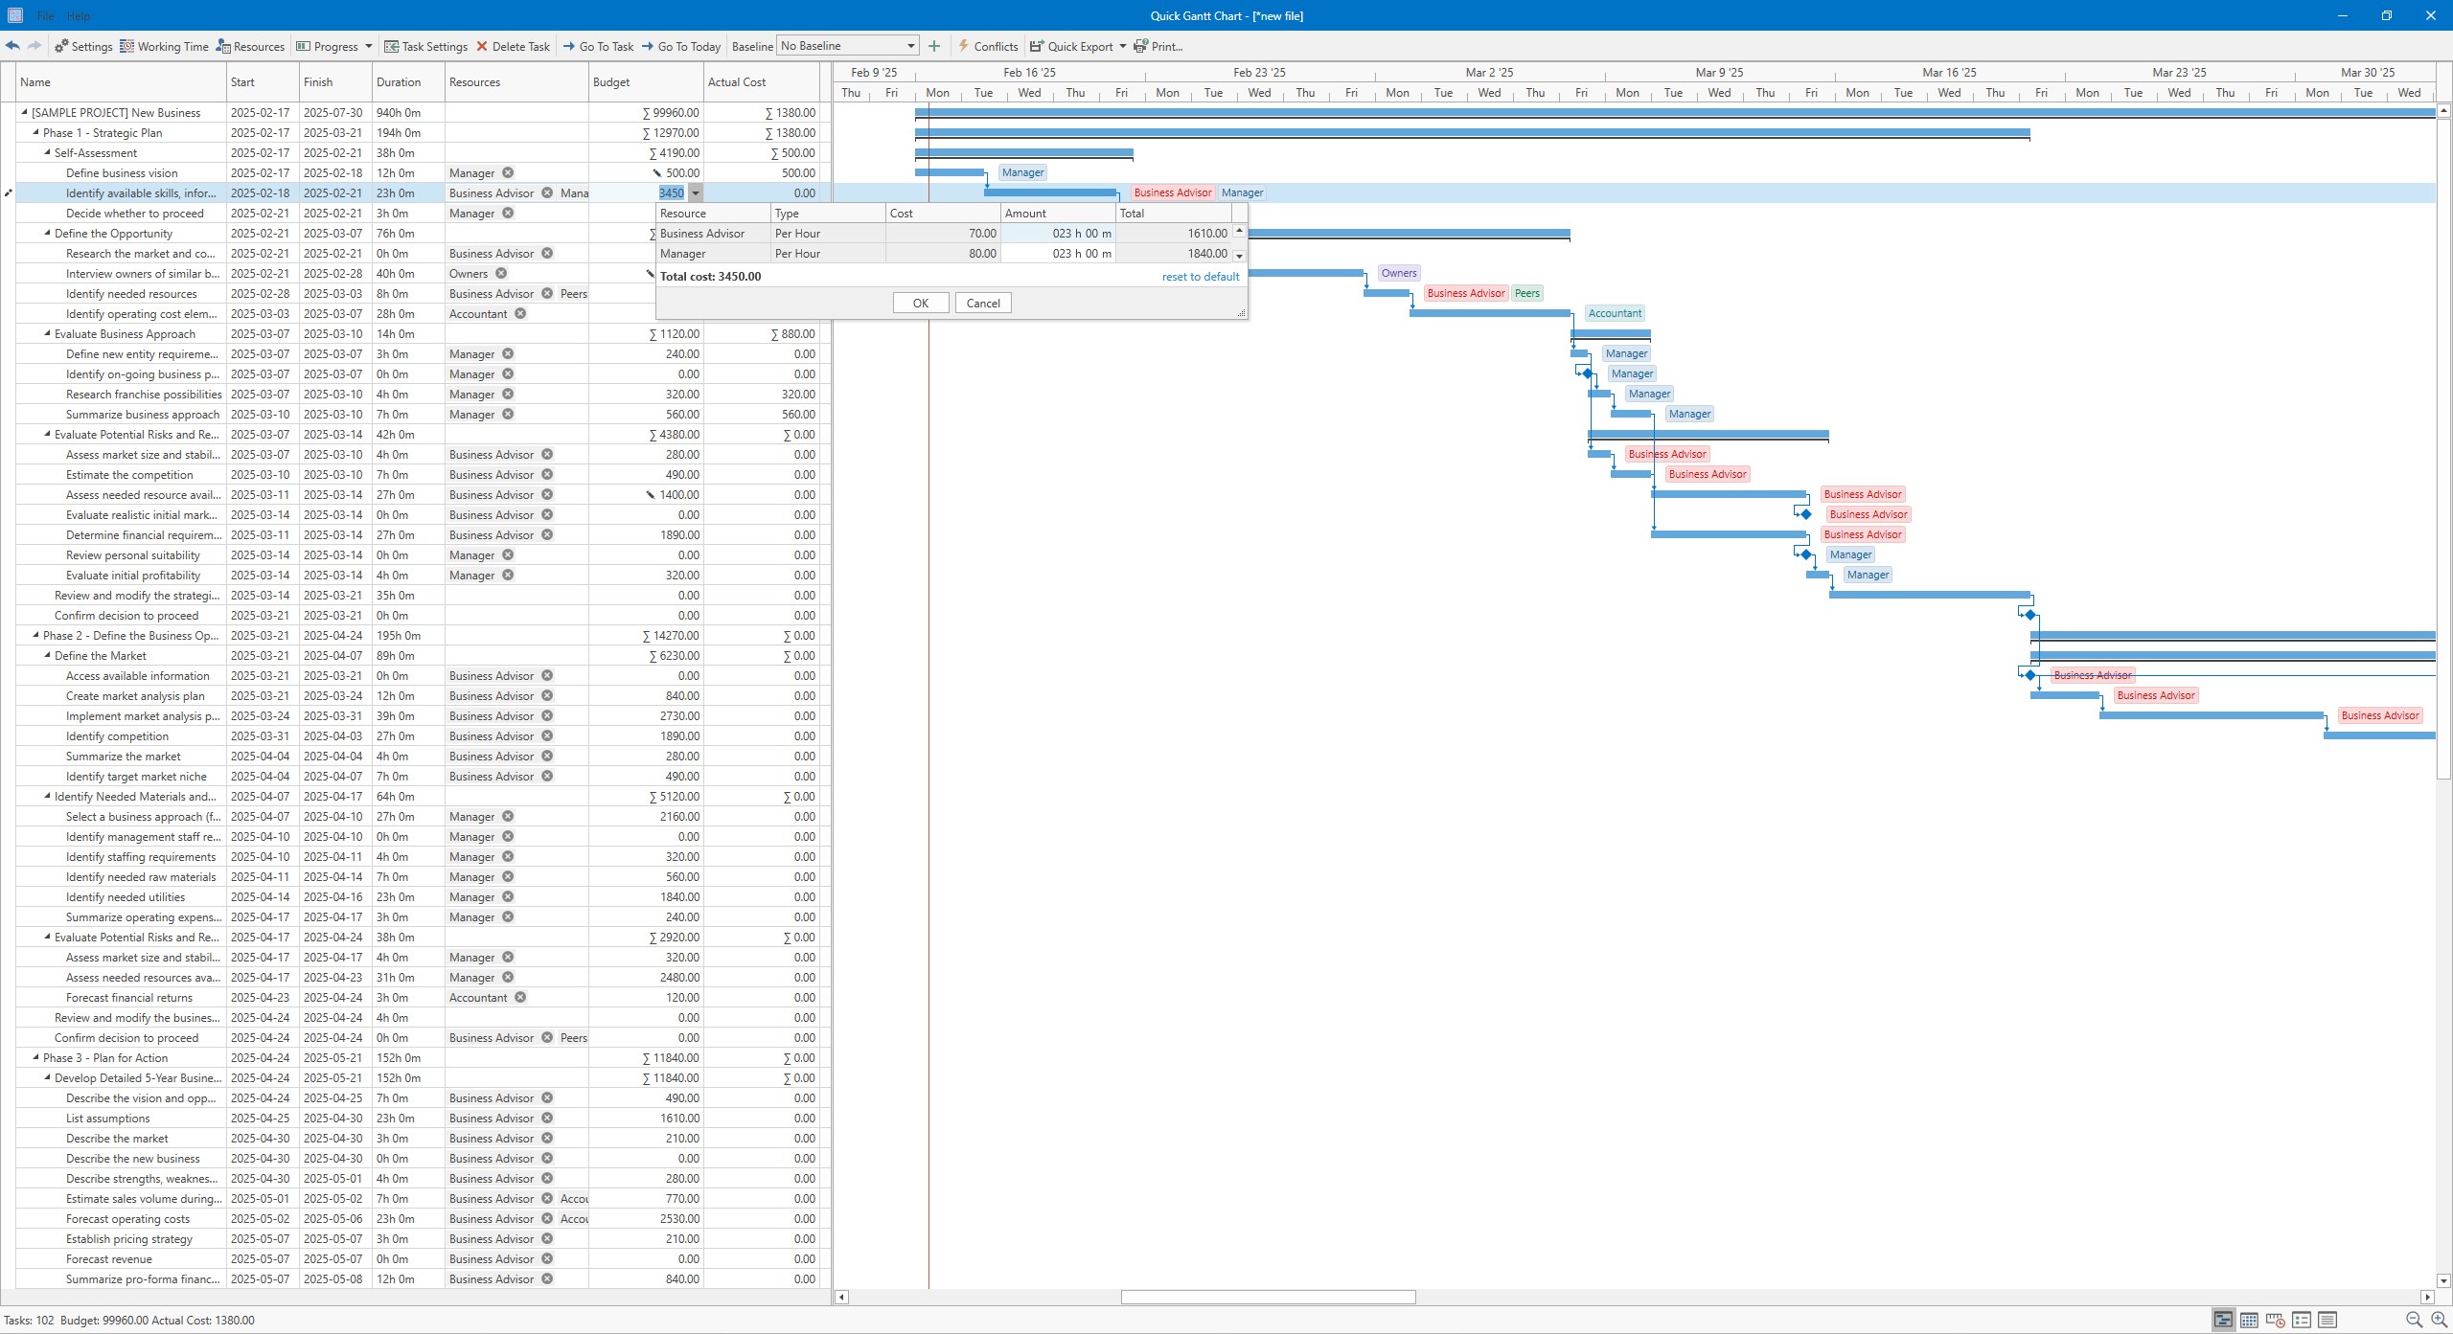This screenshot has height=1334, width=2453.
Task: Click the Undo arrow icon
Action: click(x=12, y=46)
